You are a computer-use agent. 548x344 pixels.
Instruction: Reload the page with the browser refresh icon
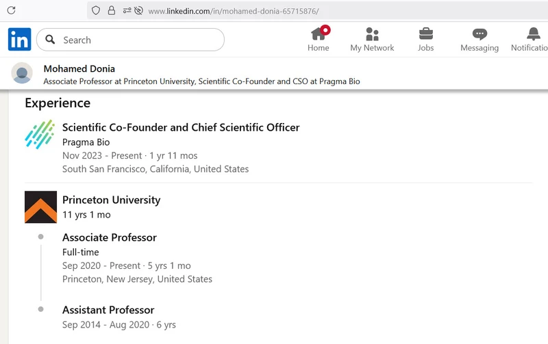click(11, 10)
